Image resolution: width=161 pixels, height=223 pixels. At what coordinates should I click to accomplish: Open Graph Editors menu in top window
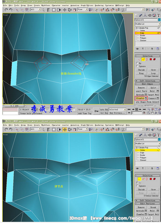point(87,5)
